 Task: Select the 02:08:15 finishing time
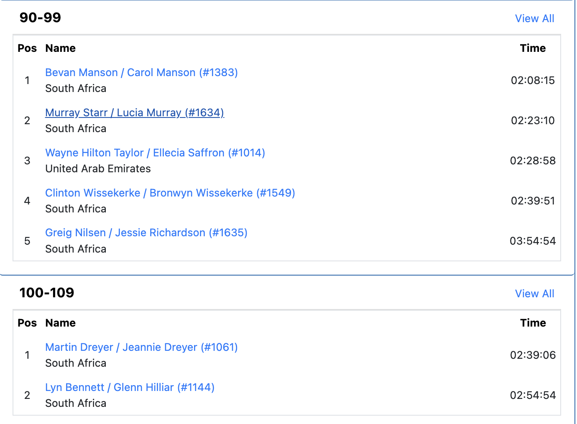[x=533, y=80]
